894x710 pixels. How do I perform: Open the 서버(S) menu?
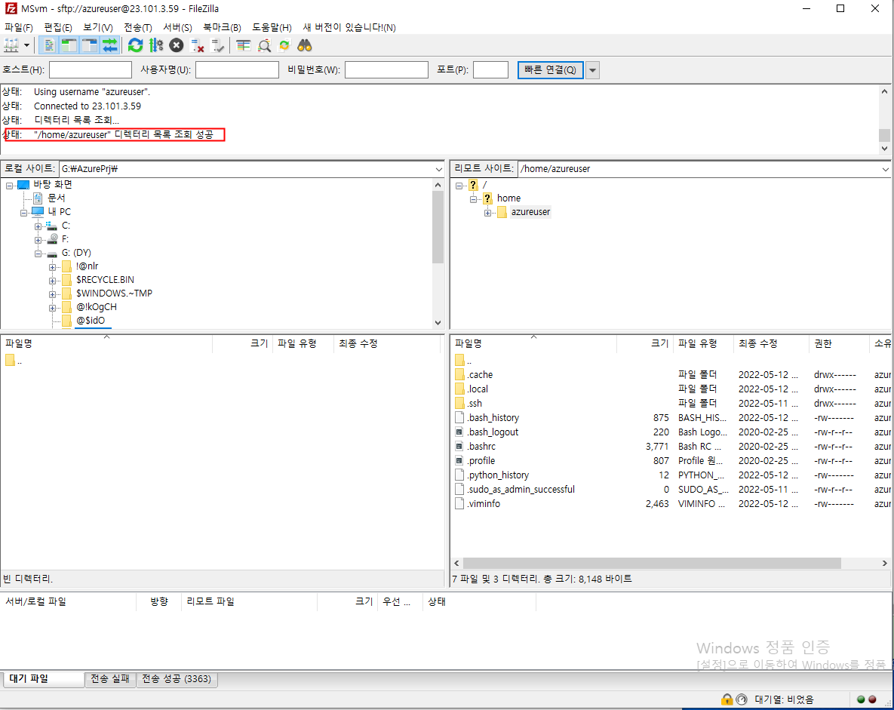[x=178, y=27]
